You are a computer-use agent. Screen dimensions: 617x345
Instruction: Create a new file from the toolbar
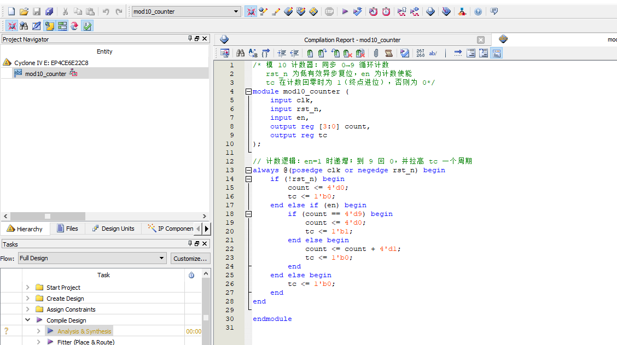(x=11, y=11)
